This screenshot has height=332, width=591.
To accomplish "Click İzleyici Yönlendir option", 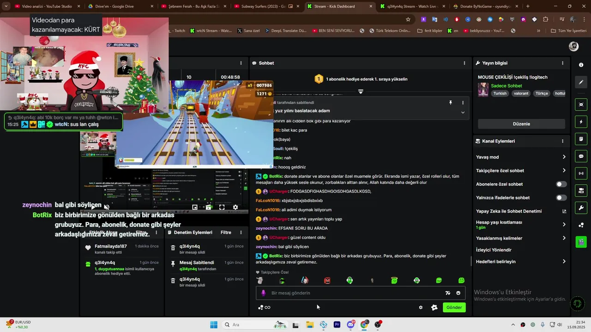I will [x=494, y=250].
